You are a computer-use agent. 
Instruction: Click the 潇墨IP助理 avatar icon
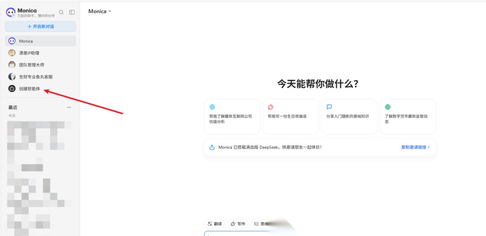12,53
